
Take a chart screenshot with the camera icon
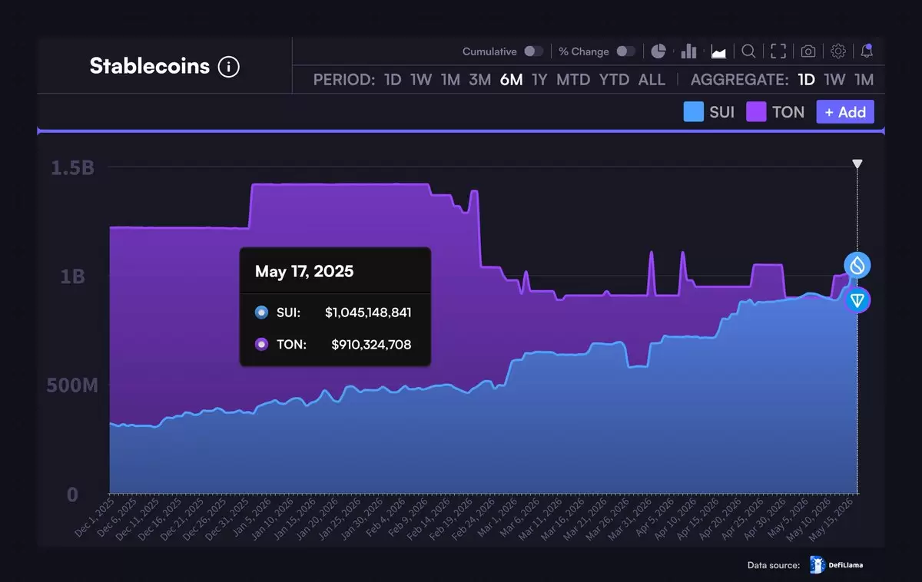pyautogui.click(x=808, y=51)
